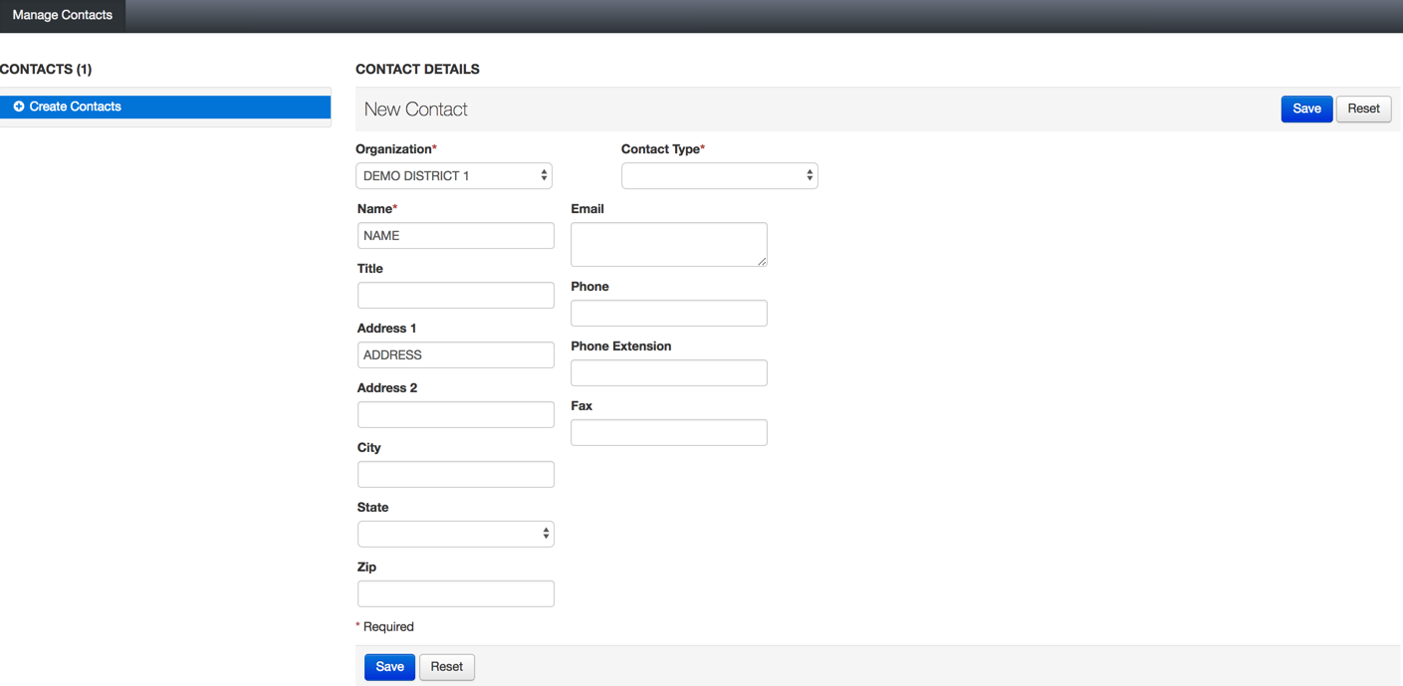This screenshot has width=1403, height=686.
Task: Click the bottom Save button
Action: pyautogui.click(x=389, y=667)
